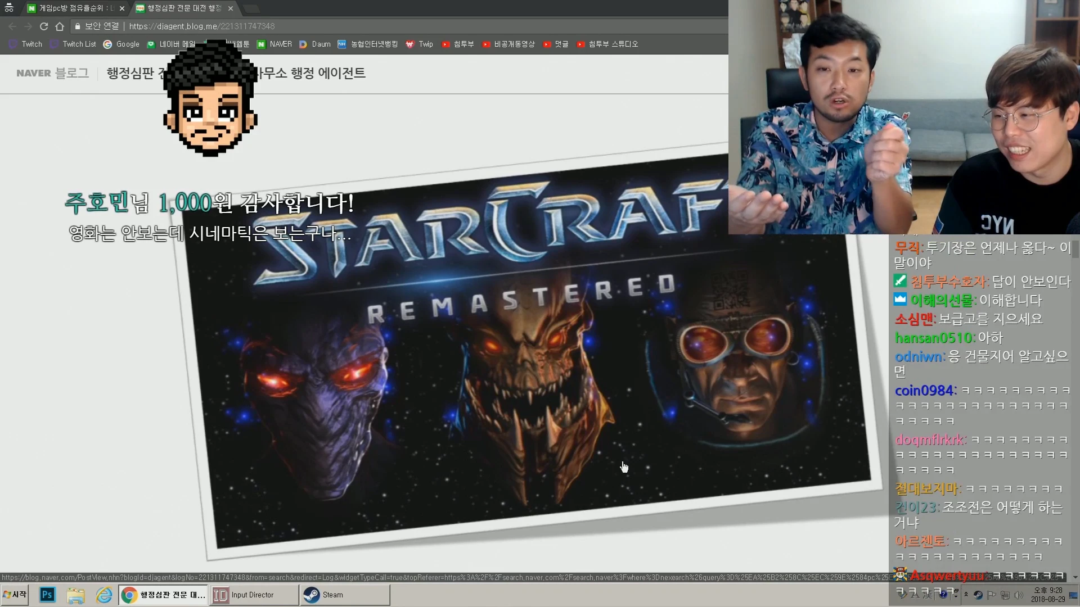This screenshot has width=1080, height=607.
Task: Open File Explorer from the taskbar
Action: point(75,595)
